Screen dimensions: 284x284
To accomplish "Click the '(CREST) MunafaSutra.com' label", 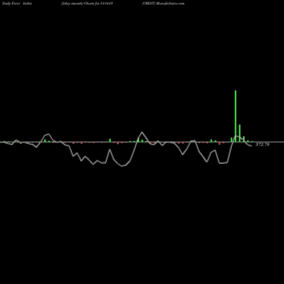I will tap(163, 3).
